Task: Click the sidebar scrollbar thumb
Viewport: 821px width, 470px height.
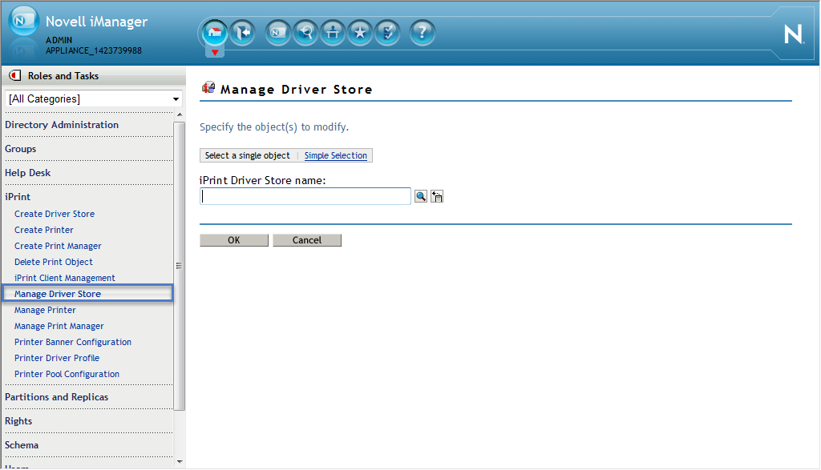Action: click(x=179, y=266)
